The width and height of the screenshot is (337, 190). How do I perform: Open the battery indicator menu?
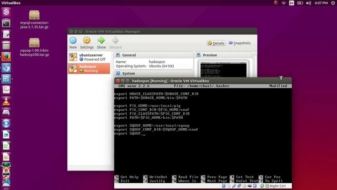pyautogui.click(x=300, y=3)
